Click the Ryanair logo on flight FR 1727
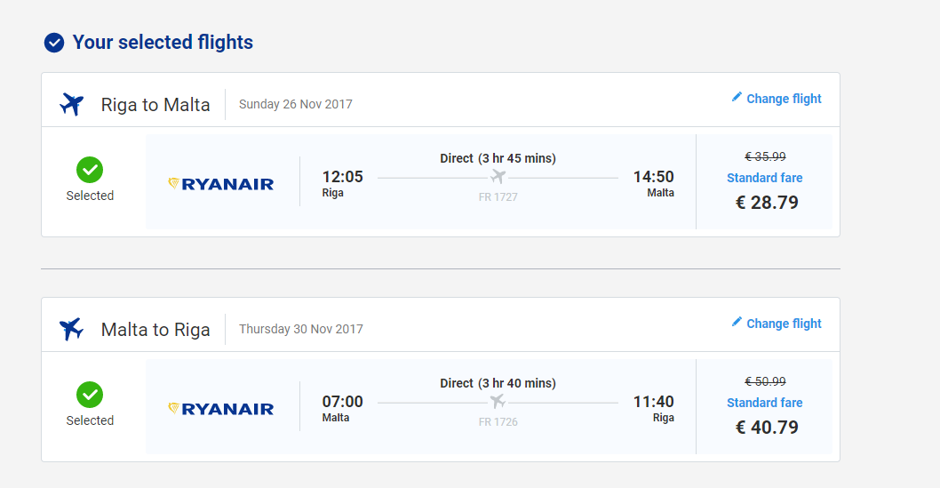Screen dimensions: 940x488 tap(220, 184)
